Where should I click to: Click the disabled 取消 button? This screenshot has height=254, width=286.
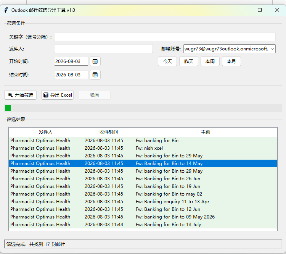tap(94, 95)
